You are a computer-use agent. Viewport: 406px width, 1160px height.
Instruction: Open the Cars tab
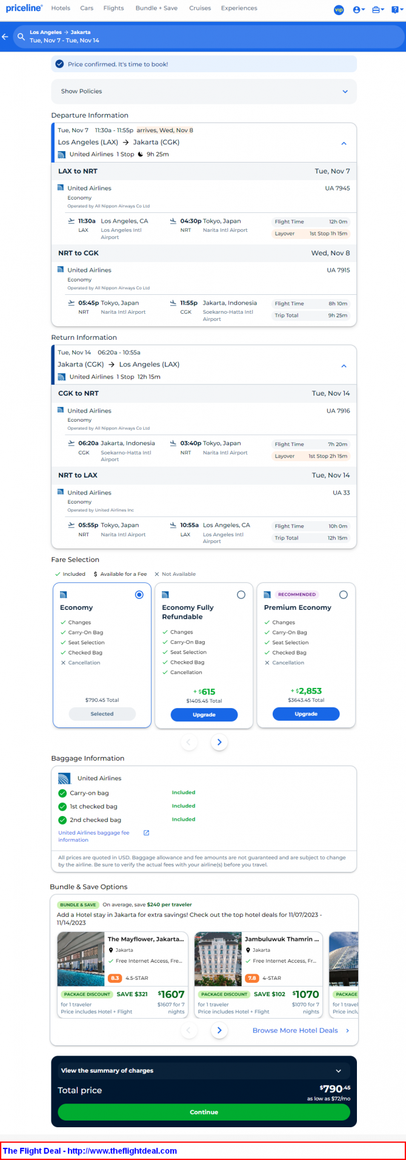pyautogui.click(x=87, y=8)
